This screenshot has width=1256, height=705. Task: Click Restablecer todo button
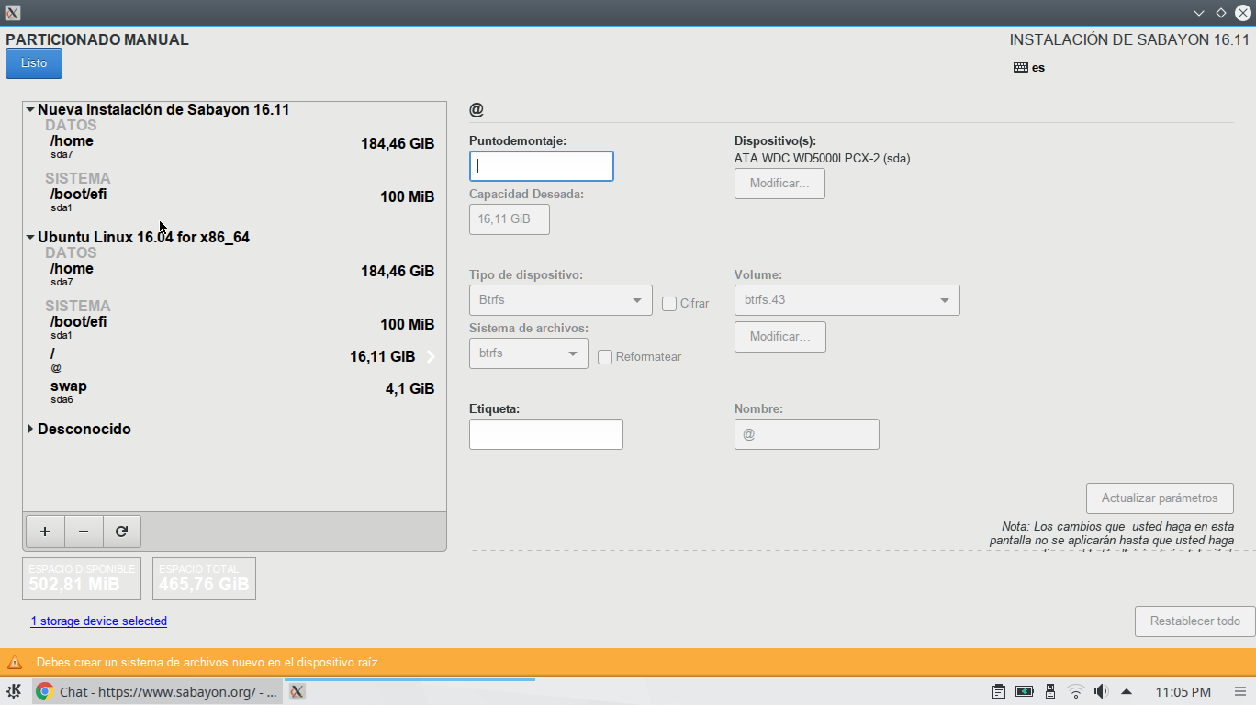(x=1194, y=621)
